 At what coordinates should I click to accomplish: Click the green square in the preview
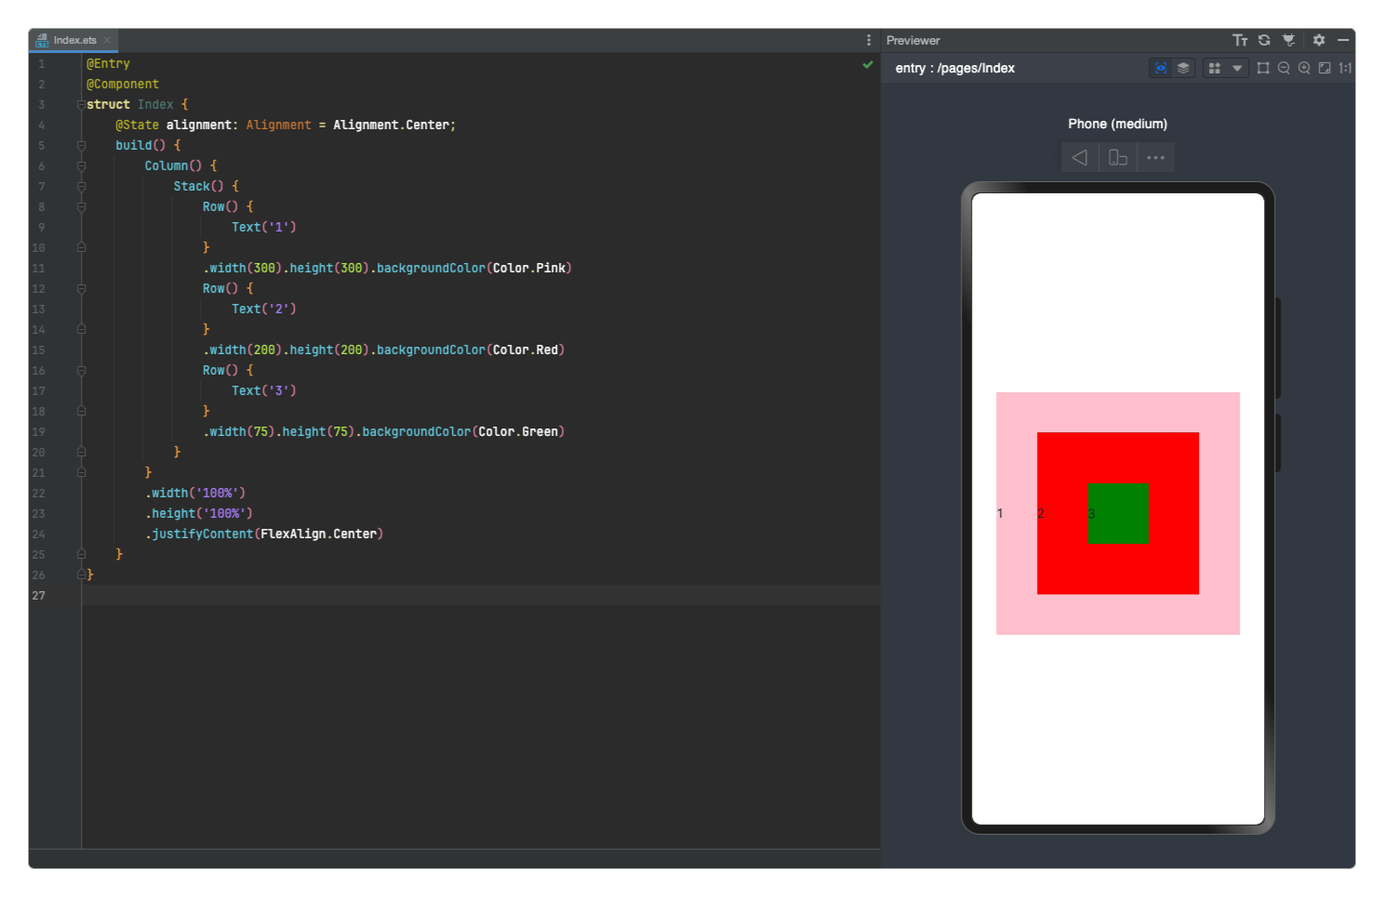[x=1118, y=513]
